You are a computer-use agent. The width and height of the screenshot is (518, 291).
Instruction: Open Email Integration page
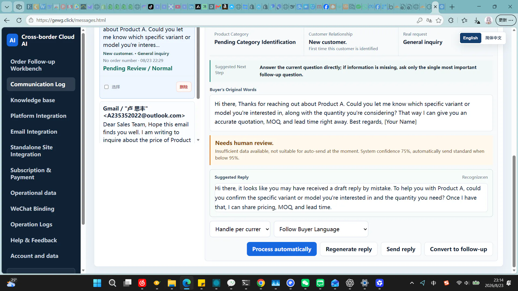pyautogui.click(x=41, y=131)
